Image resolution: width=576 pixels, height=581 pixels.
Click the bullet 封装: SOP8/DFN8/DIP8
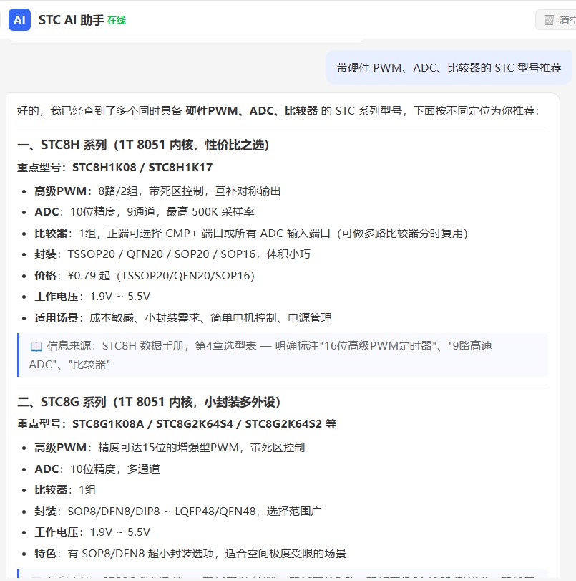pos(178,512)
